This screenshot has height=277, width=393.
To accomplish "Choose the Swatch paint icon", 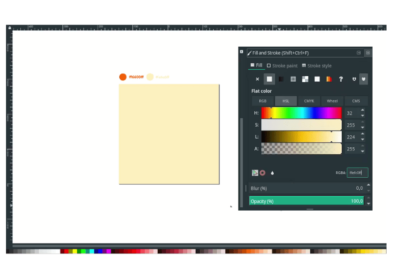I will 329,79.
